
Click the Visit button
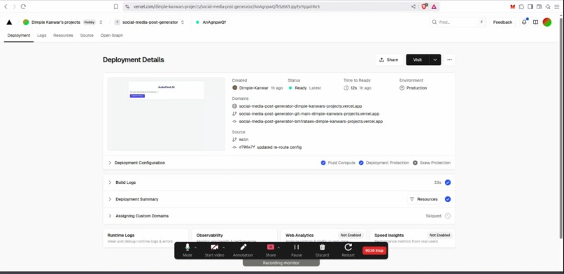[418, 60]
